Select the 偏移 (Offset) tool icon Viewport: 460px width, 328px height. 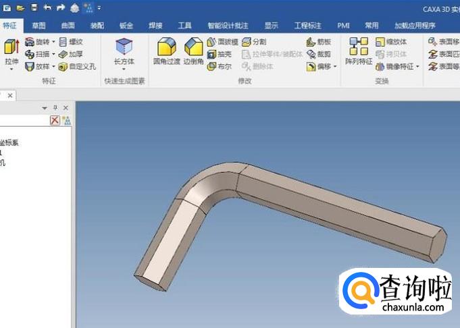tap(311, 67)
